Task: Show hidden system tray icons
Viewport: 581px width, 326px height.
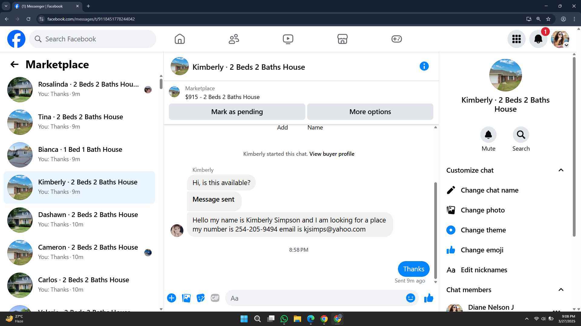Action: 527,319
